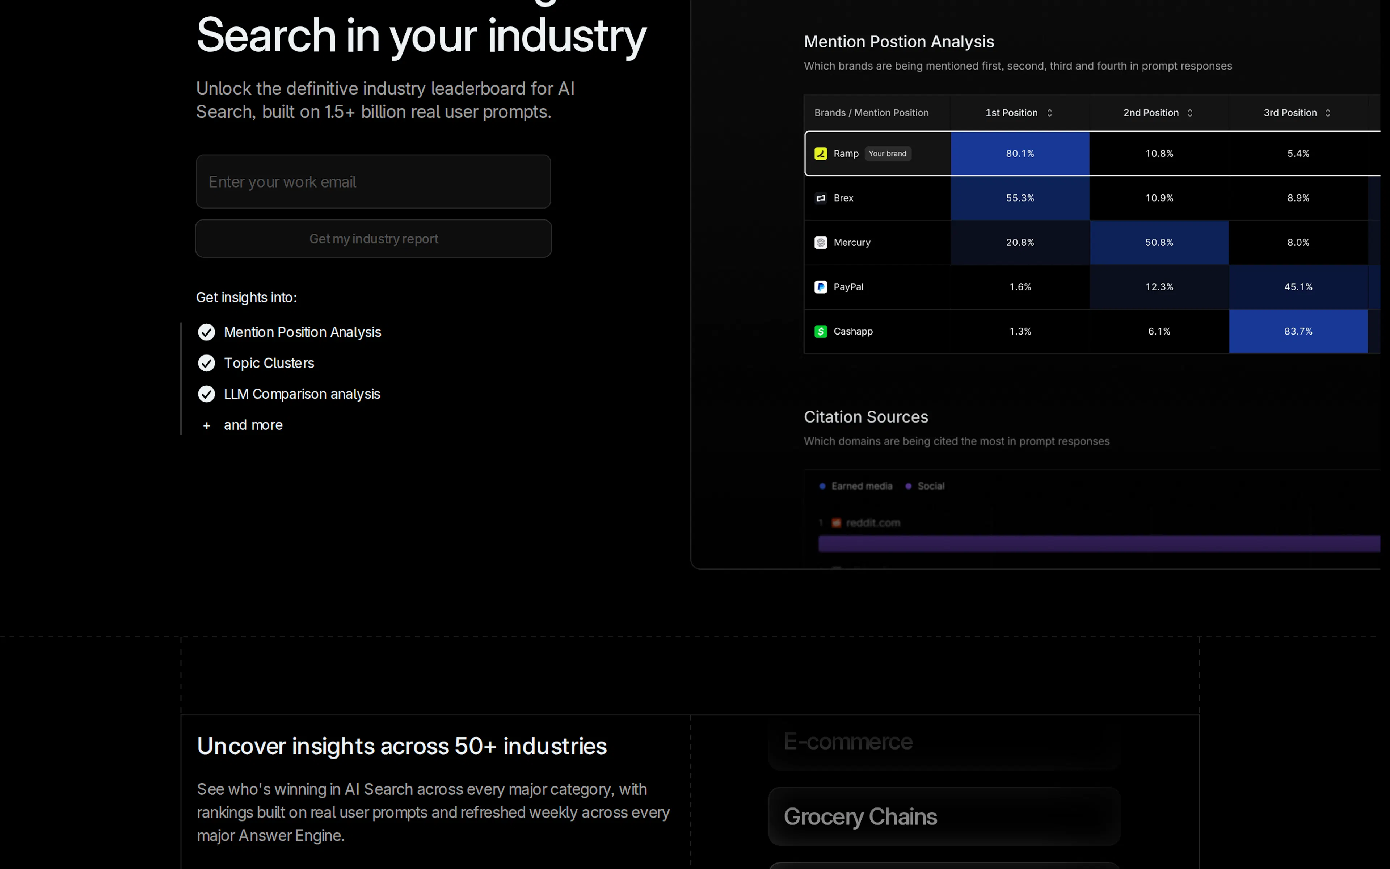
Task: Focus the work email input field
Action: click(373, 182)
